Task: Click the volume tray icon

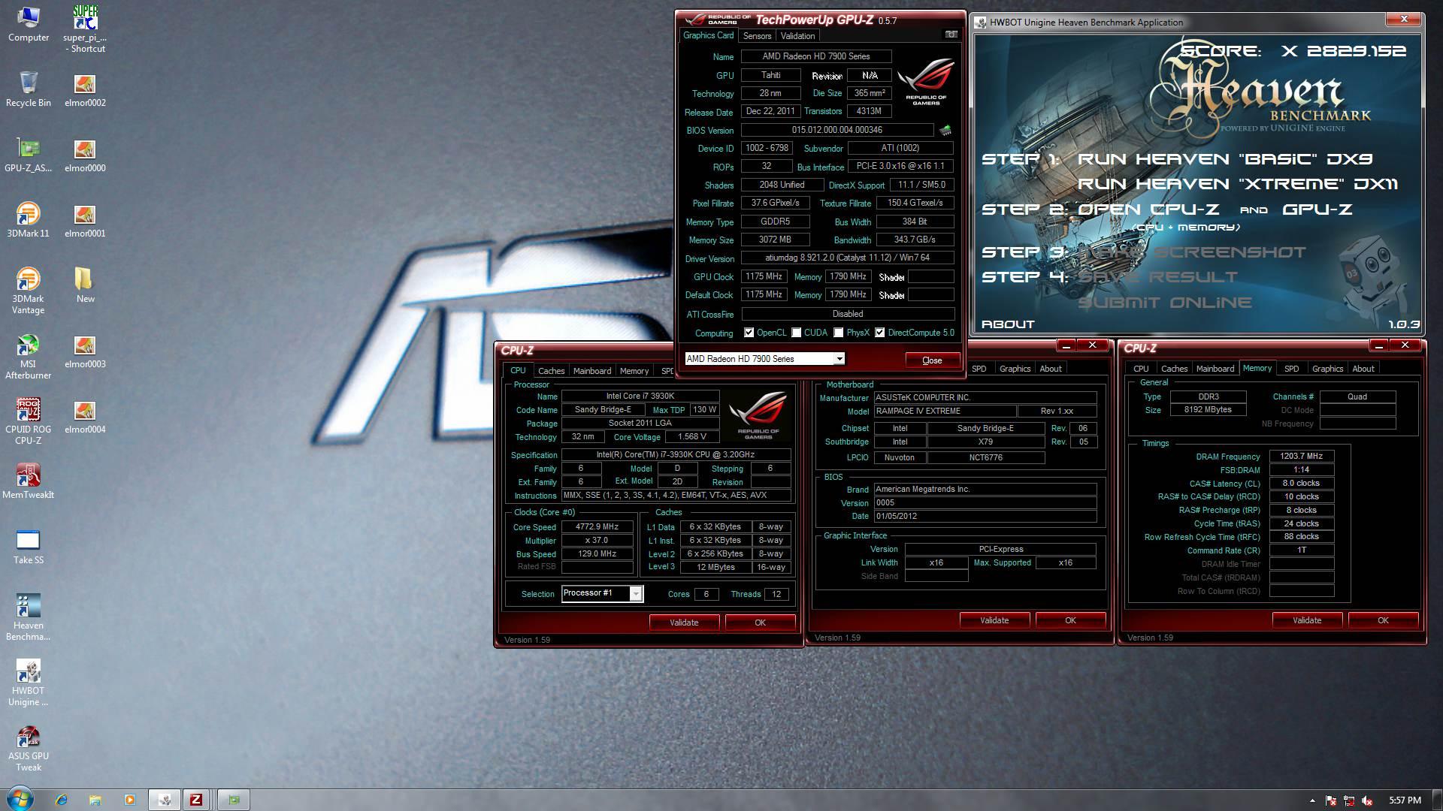Action: pos(1368,800)
